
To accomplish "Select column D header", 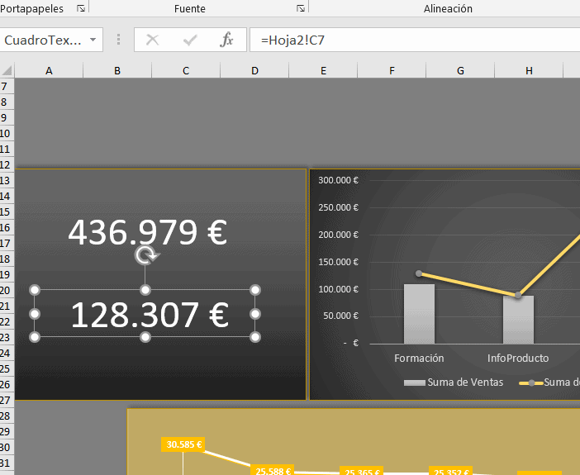I will (x=254, y=70).
